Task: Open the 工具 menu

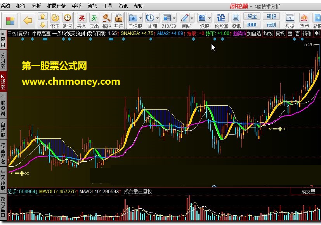Action: pyautogui.click(x=108, y=6)
